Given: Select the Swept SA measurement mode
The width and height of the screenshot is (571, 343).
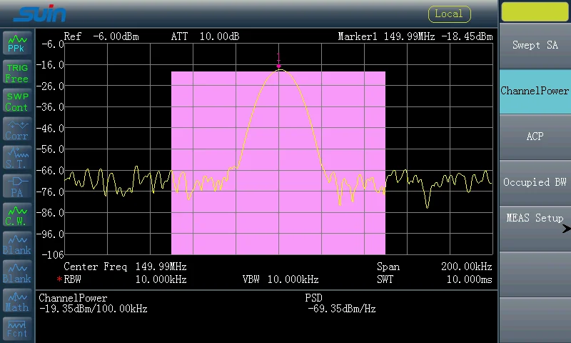Looking at the screenshot, I should coord(535,46).
